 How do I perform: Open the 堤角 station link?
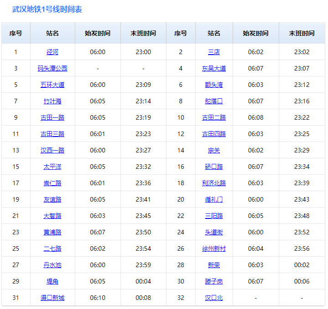(52, 281)
